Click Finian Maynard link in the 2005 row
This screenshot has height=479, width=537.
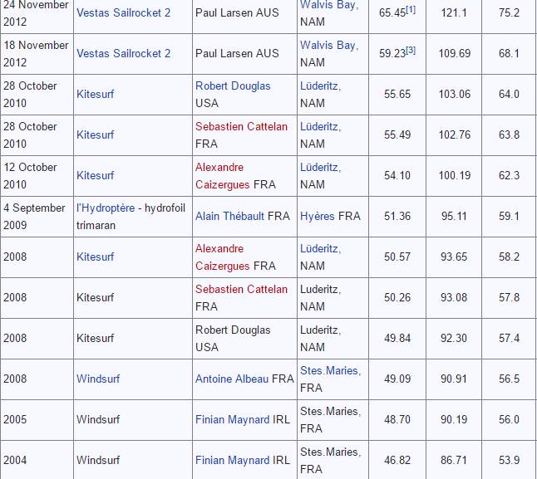click(x=232, y=419)
